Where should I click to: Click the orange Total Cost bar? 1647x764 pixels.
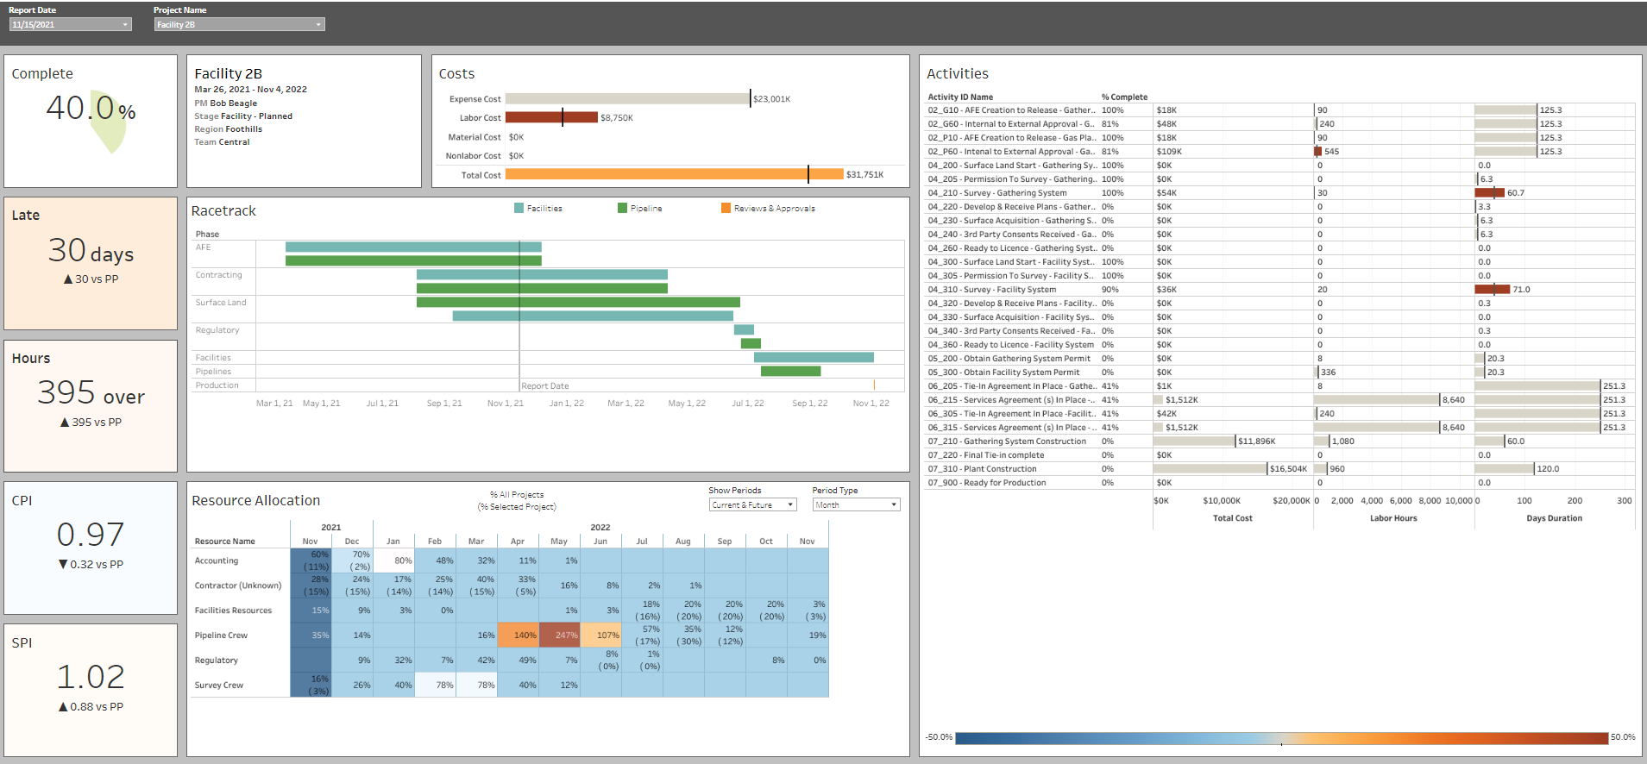pyautogui.click(x=673, y=174)
